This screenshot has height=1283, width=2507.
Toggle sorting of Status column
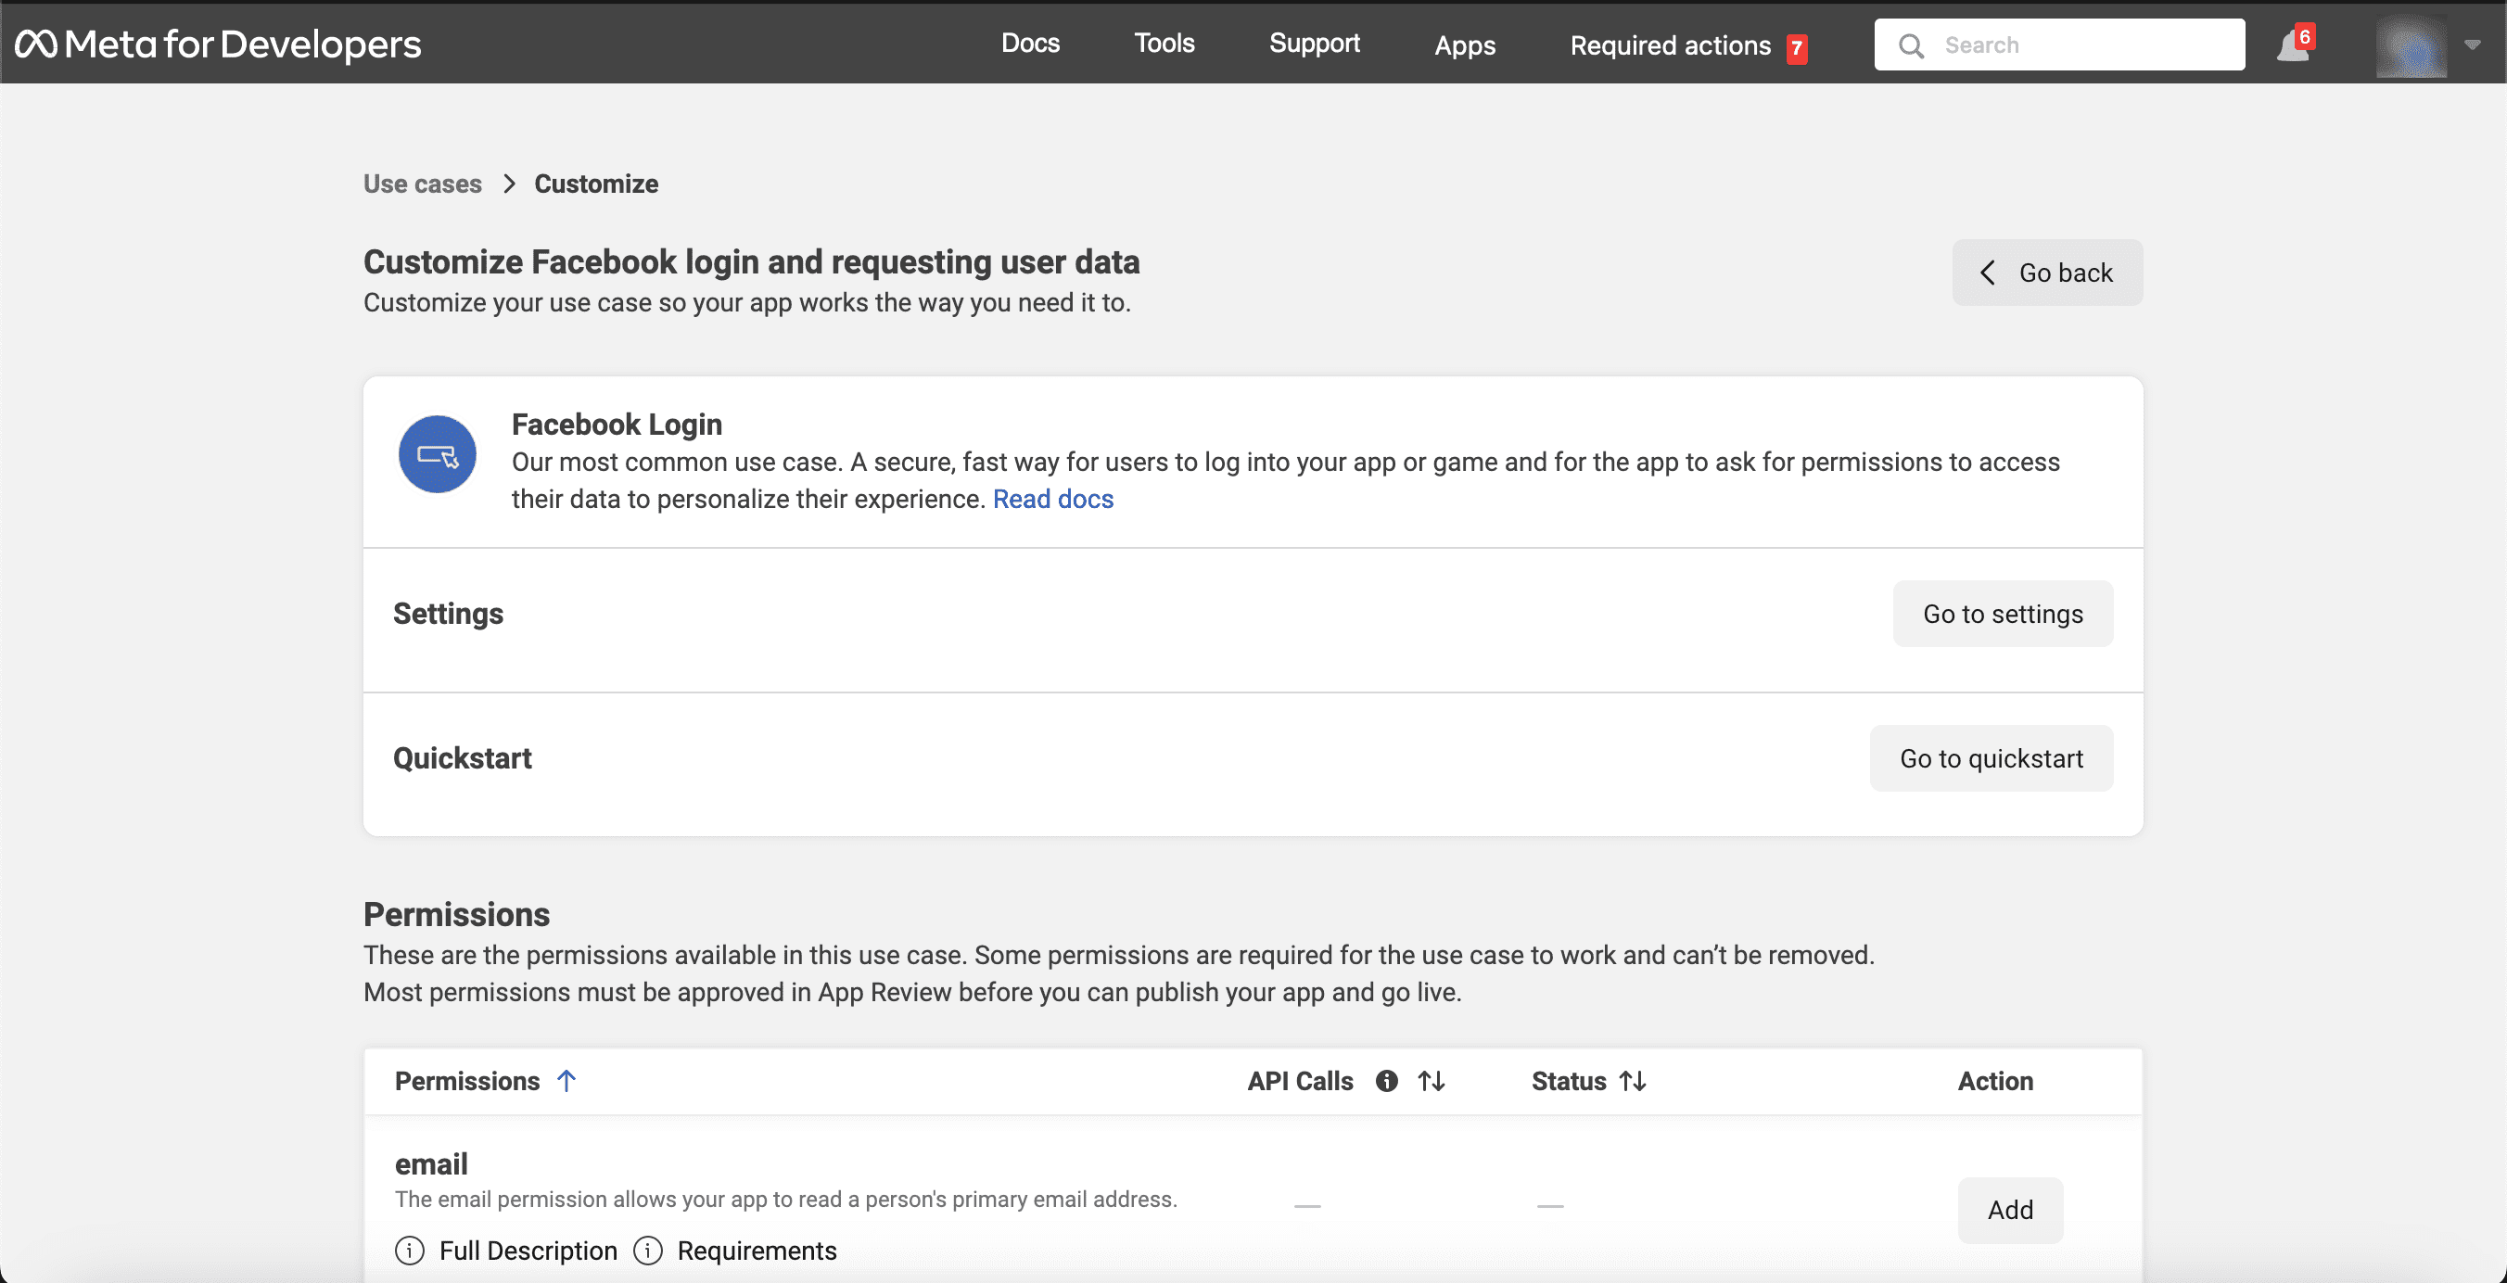tap(1632, 1082)
